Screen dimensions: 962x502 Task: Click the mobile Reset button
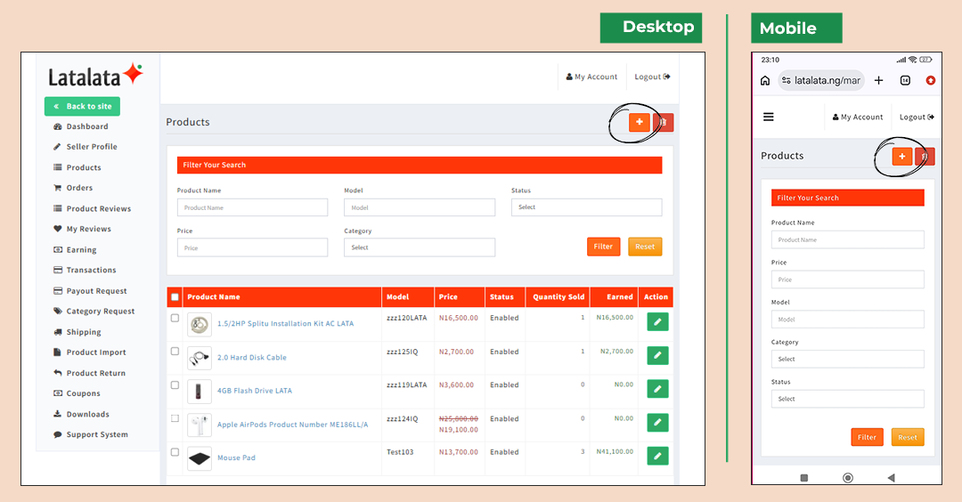[x=908, y=437]
